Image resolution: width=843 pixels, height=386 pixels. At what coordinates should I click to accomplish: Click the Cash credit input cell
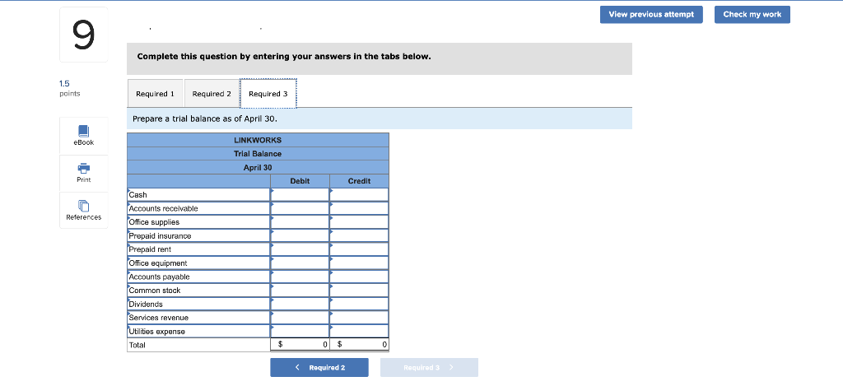coord(359,194)
